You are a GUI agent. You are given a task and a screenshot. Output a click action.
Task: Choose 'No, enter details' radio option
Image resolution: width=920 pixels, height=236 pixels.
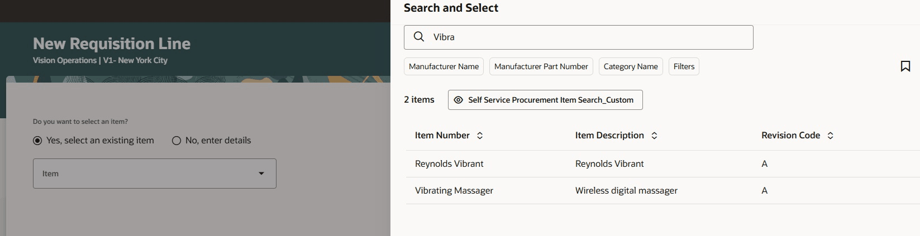177,141
